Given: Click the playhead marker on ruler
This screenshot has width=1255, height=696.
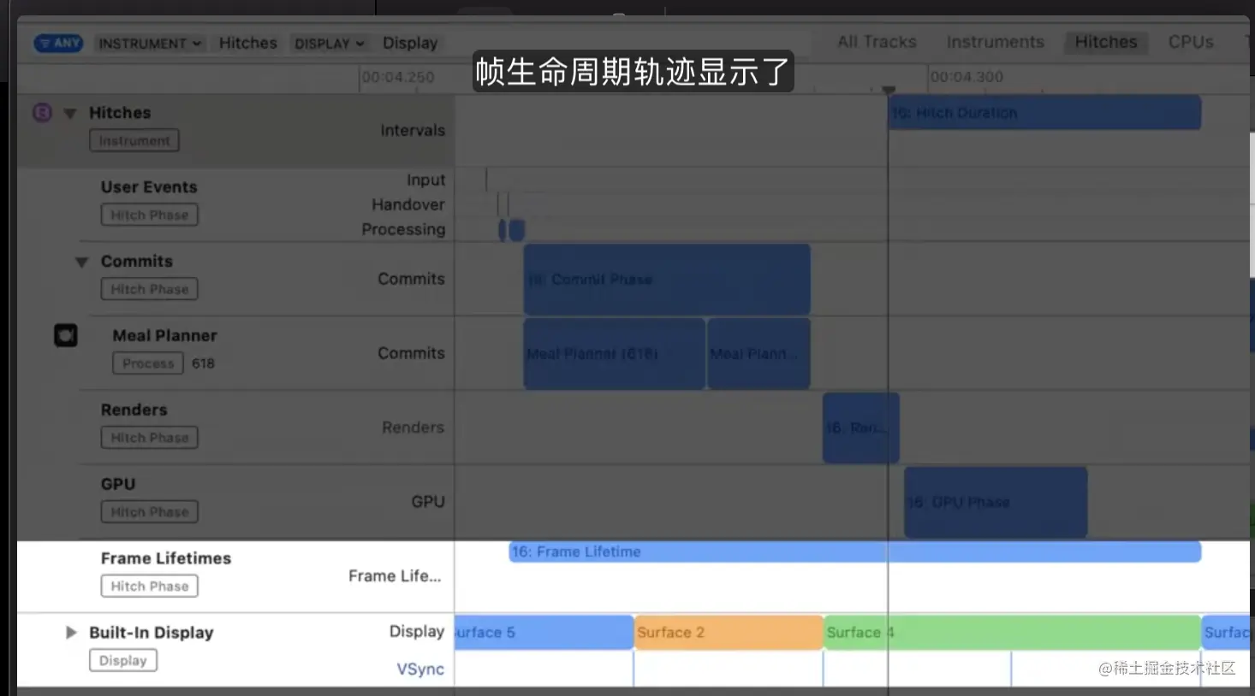Looking at the screenshot, I should (889, 90).
